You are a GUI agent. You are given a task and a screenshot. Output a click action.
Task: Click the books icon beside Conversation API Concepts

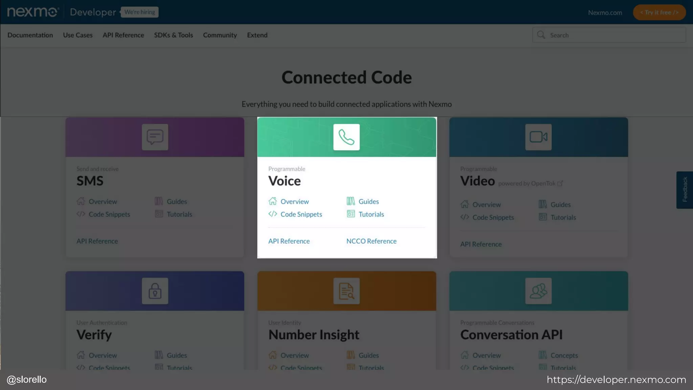tap(542, 355)
